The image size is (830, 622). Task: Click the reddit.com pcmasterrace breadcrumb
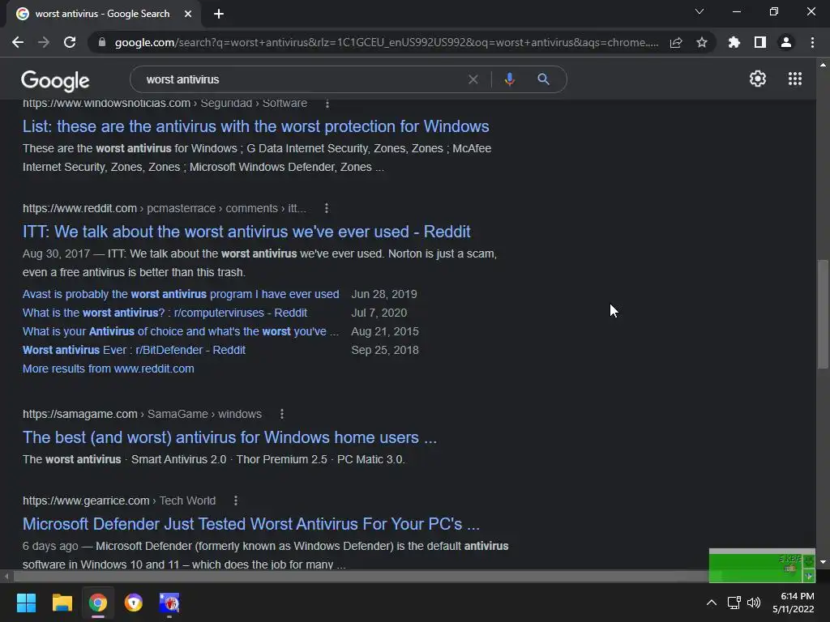164,208
